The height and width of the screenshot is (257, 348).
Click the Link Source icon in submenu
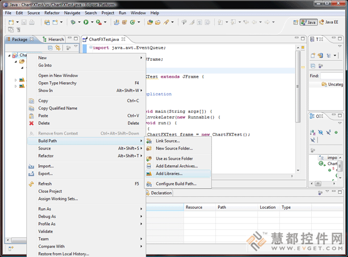149,141
